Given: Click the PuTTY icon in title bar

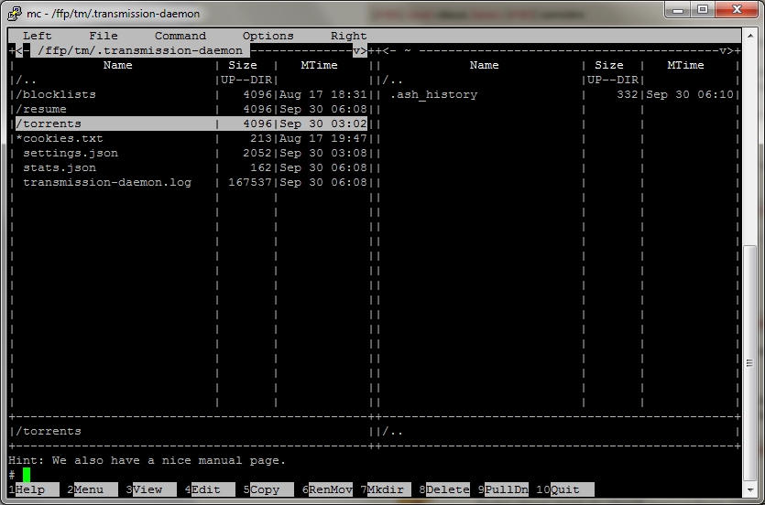Looking at the screenshot, I should [x=15, y=13].
